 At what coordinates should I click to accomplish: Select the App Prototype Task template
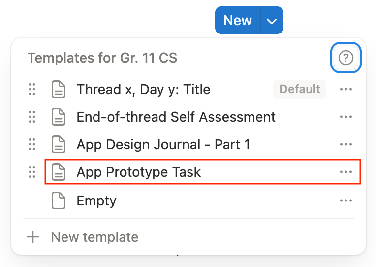click(139, 172)
